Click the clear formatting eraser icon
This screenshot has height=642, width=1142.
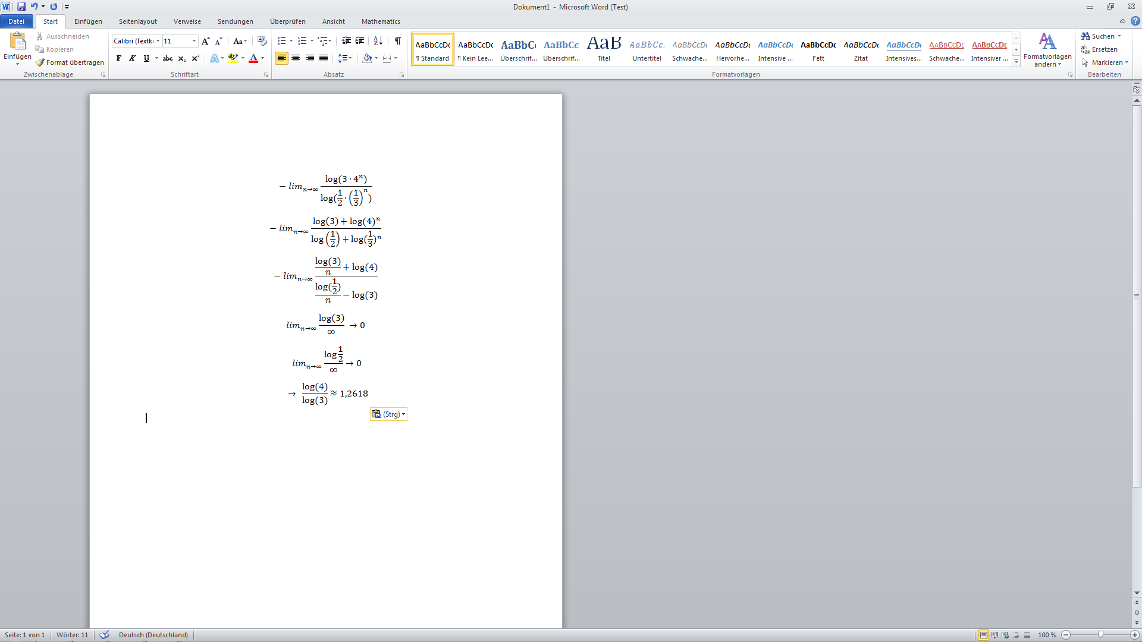pyautogui.click(x=262, y=41)
